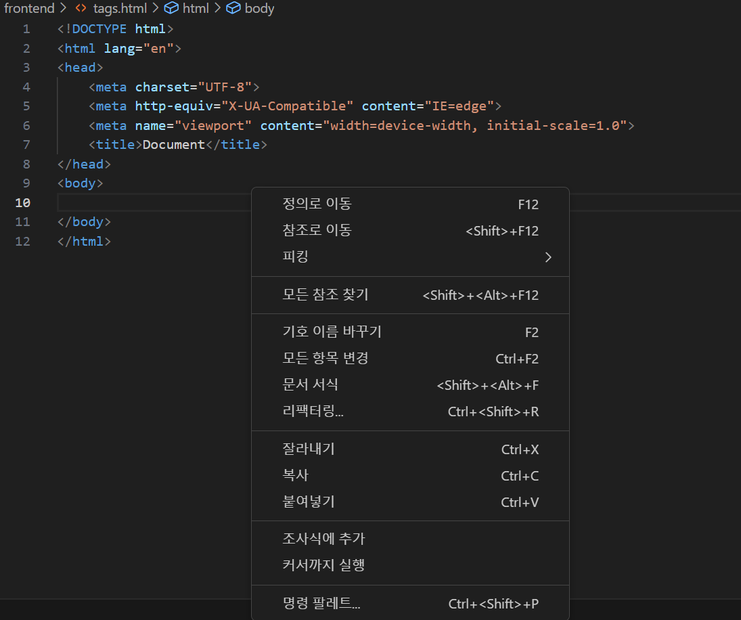Expand the '피킹' submenu arrow
Viewport: 741px width, 620px height.
pos(548,257)
